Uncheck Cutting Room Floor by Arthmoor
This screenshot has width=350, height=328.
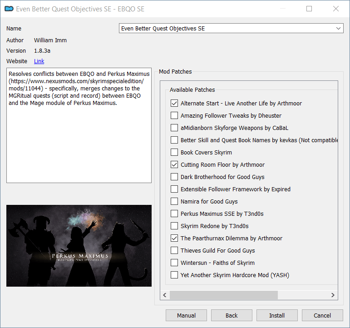[x=174, y=164]
